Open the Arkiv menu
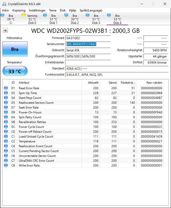 5,10
